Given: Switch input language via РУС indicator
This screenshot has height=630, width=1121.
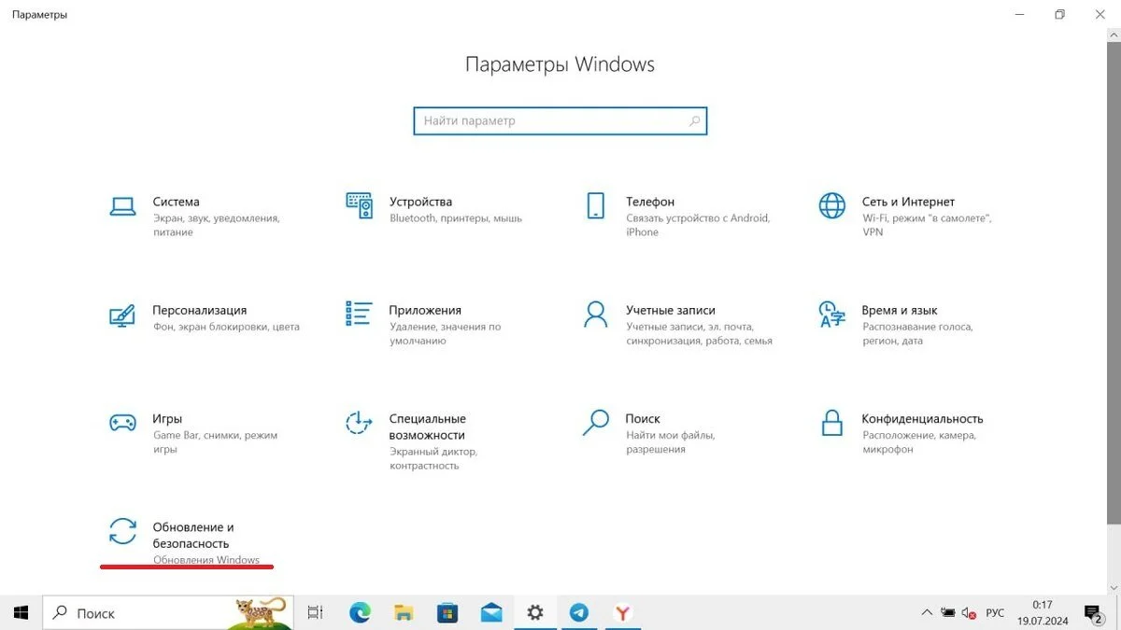Looking at the screenshot, I should click(x=996, y=613).
